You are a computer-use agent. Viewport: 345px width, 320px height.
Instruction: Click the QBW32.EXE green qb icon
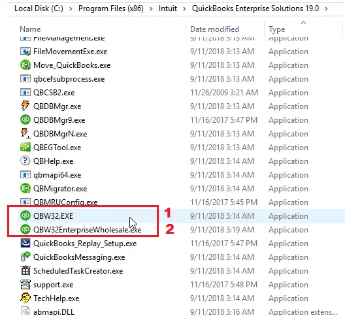click(25, 216)
